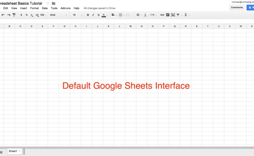The image size is (254, 156).
Task: Open vertical align options
Action: [145, 15]
